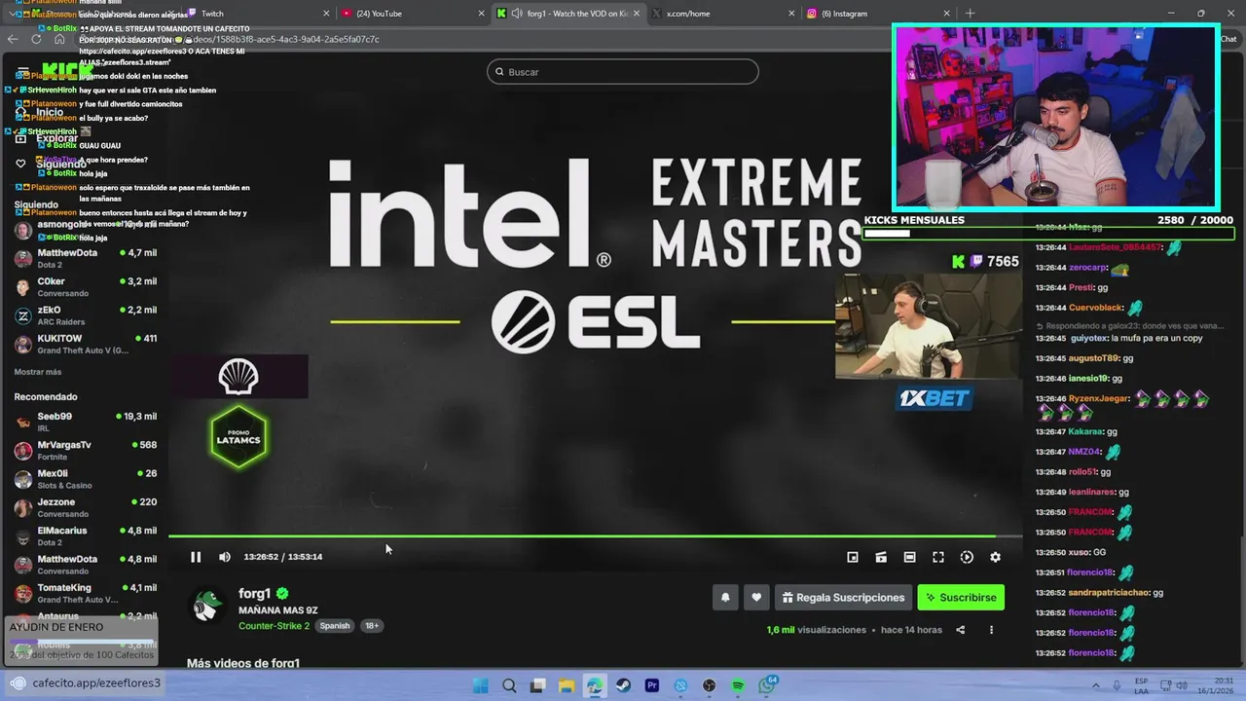Open KUKITOW channel in sidebar
1246x701 pixels.
tap(85, 344)
